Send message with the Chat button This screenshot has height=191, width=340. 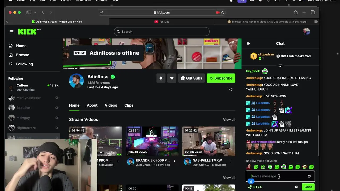pos(308,187)
